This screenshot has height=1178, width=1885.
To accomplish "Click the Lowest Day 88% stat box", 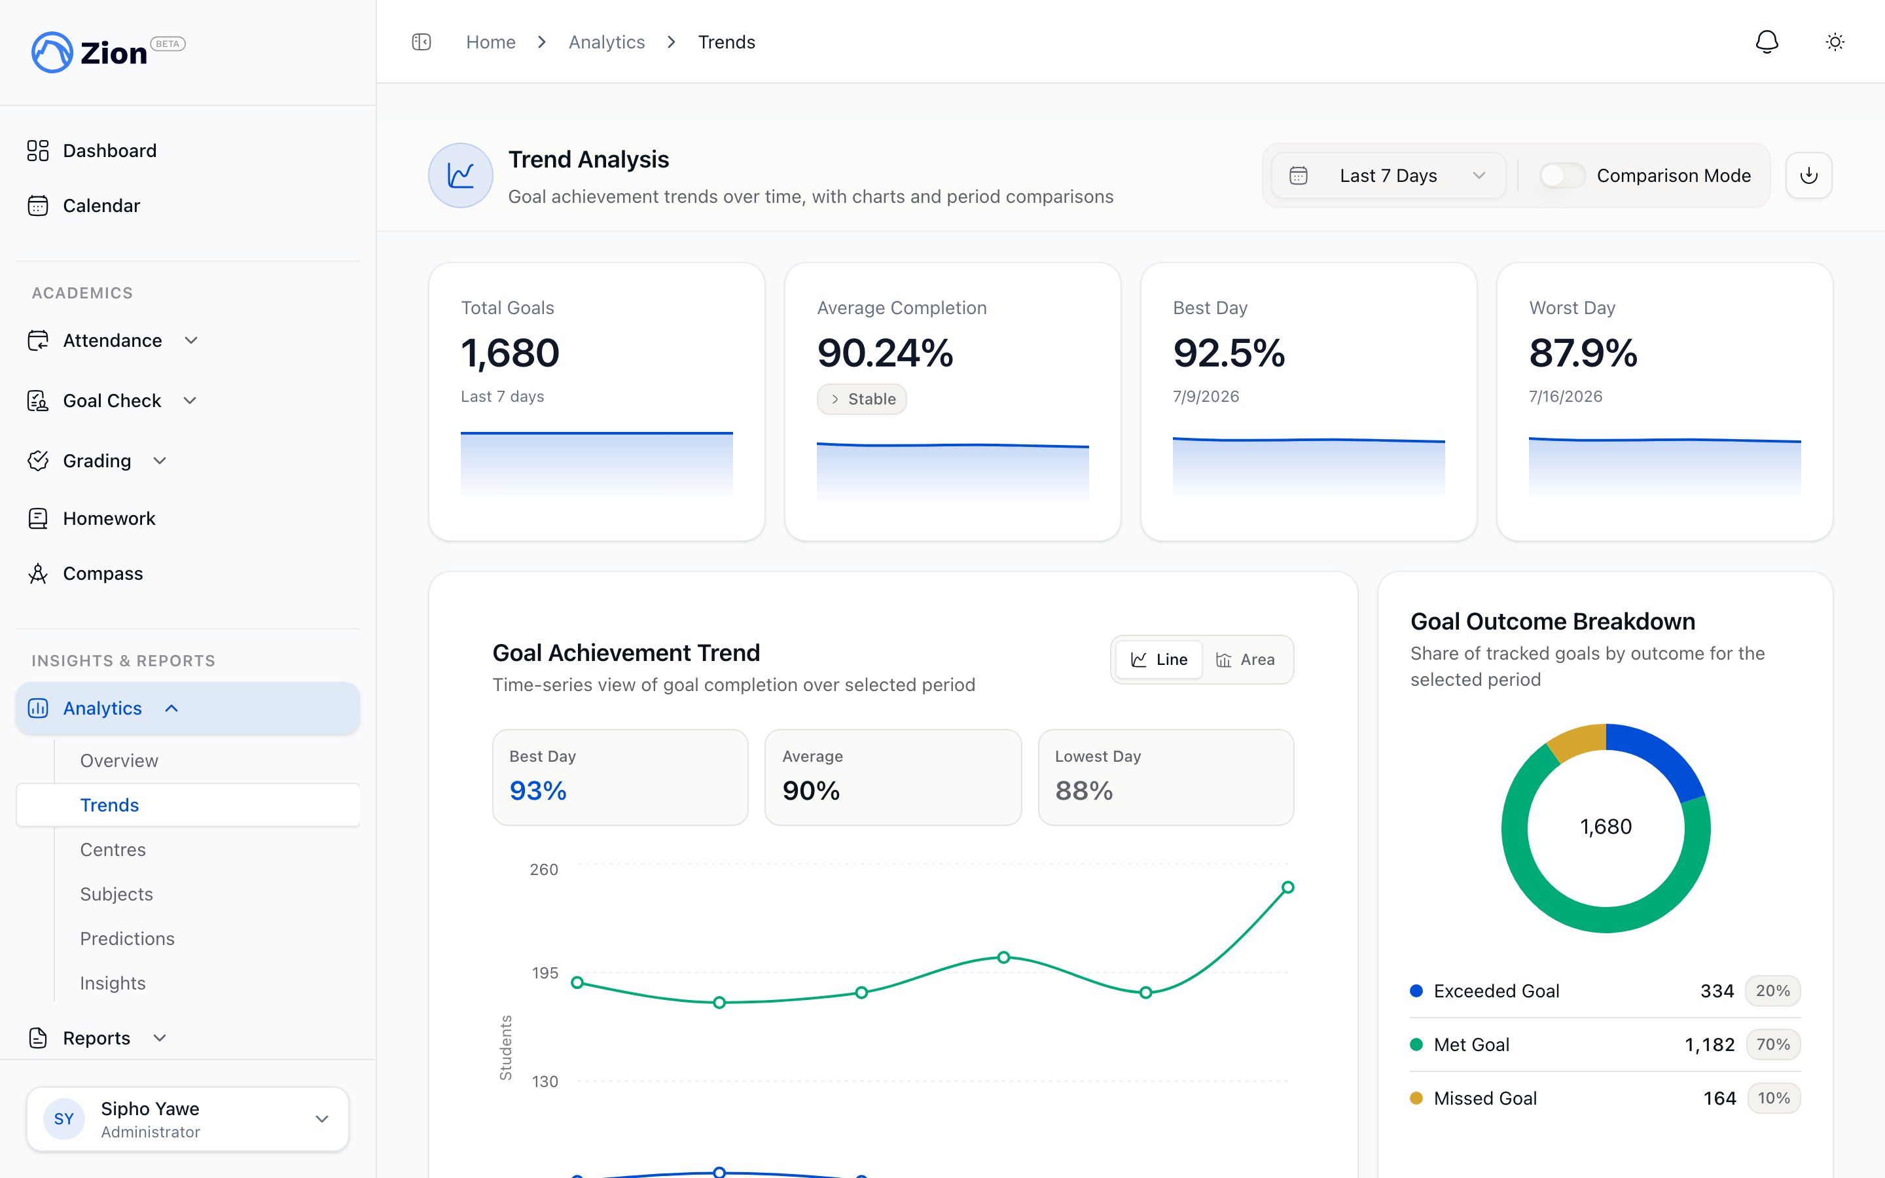I will [1166, 777].
